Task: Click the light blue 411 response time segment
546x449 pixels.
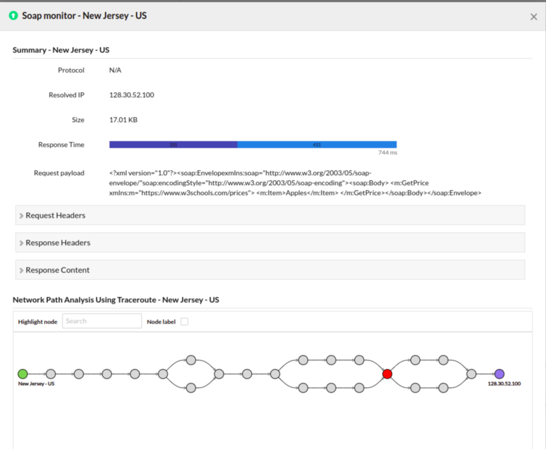Action: (317, 145)
